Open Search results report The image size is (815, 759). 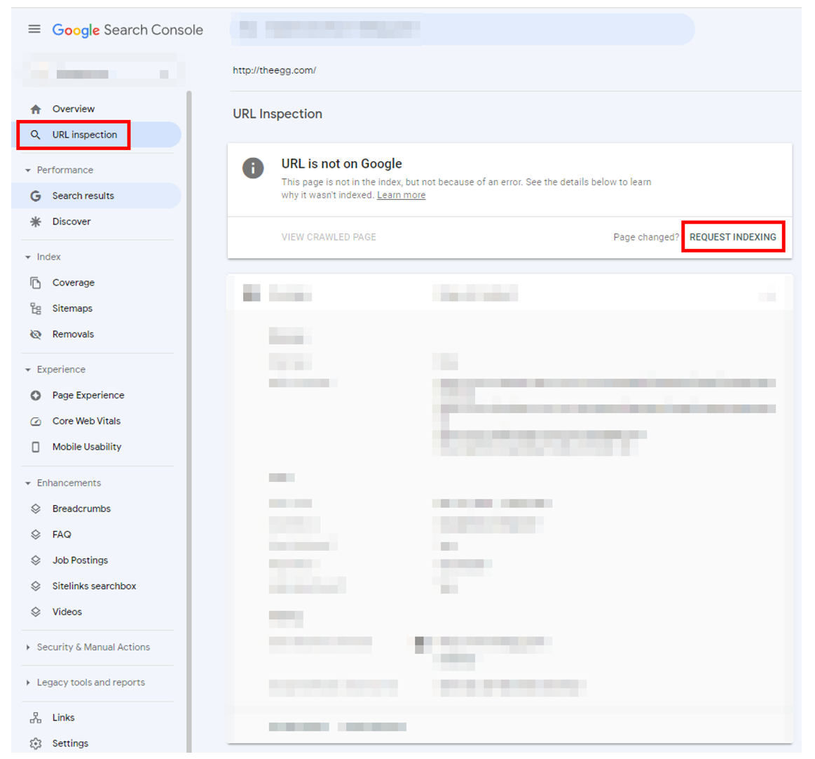pos(96,196)
